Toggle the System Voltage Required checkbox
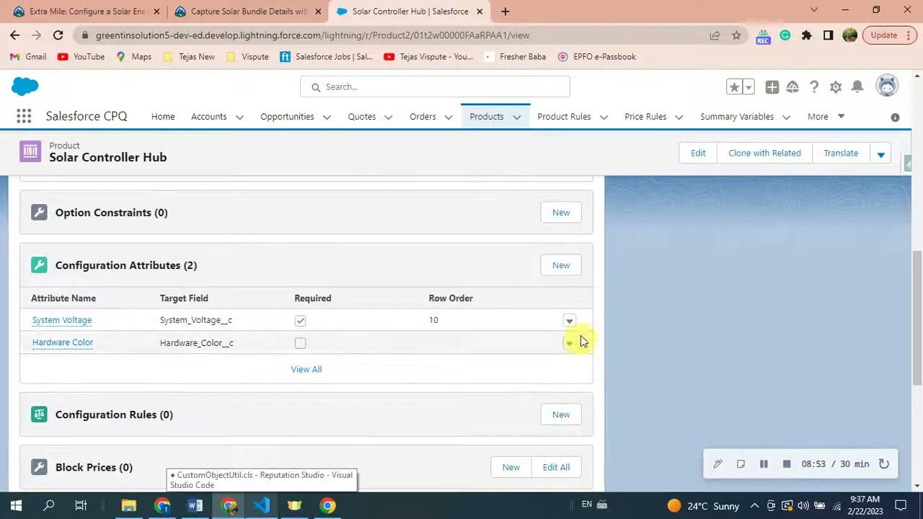The height and width of the screenshot is (519, 923). tap(300, 320)
